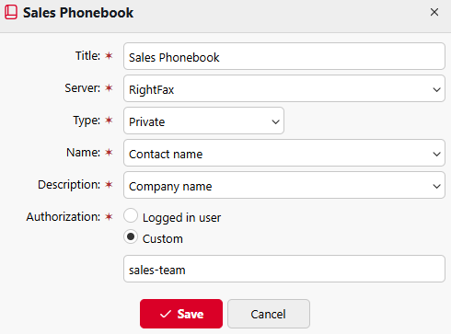Click the Logged in user label text

[x=181, y=218]
